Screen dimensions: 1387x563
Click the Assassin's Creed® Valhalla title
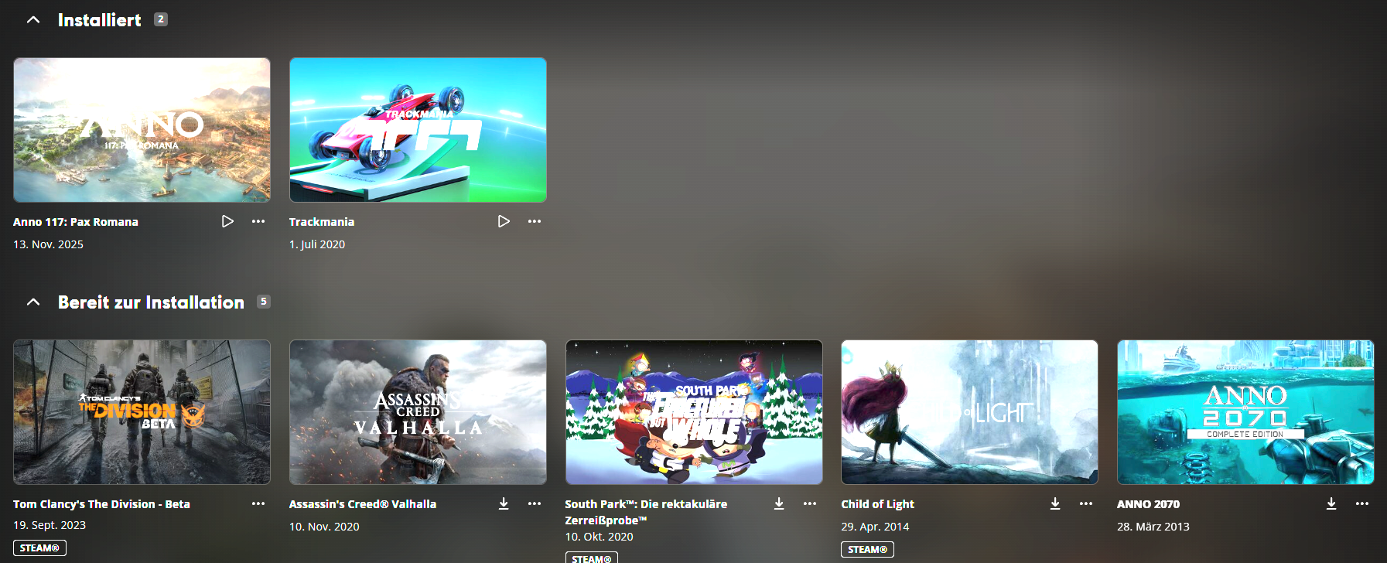363,504
